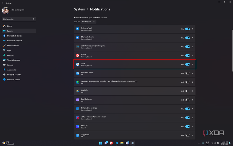Navigate back to System breadcrumb

pos(79,9)
